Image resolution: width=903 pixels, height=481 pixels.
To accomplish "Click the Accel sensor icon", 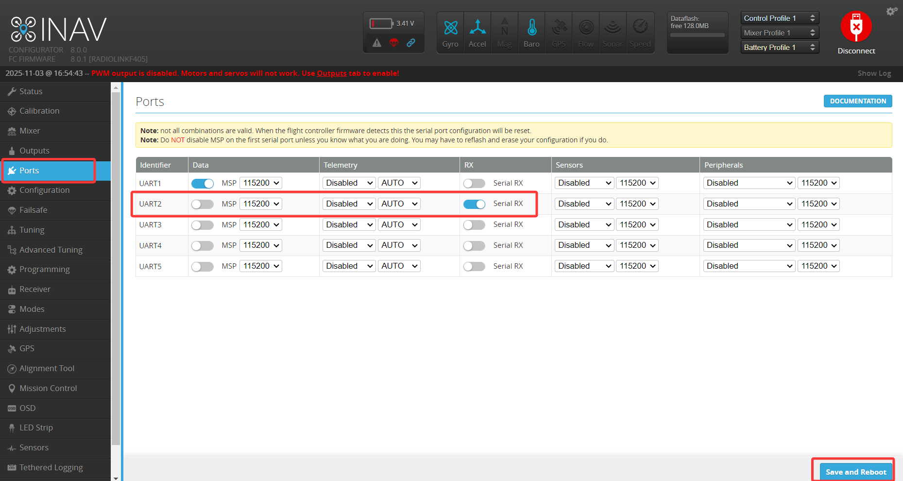I will click(x=477, y=28).
